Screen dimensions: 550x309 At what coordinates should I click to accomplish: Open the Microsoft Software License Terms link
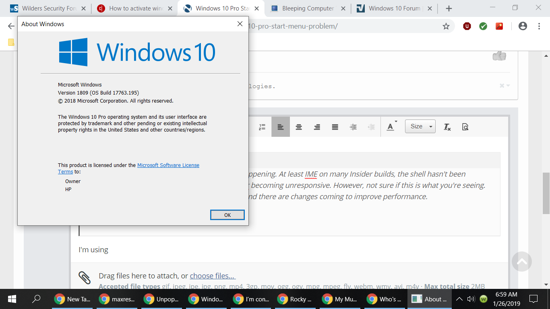pos(168,165)
